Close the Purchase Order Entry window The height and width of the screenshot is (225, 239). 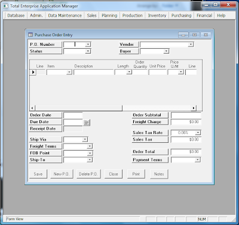click(x=206, y=35)
